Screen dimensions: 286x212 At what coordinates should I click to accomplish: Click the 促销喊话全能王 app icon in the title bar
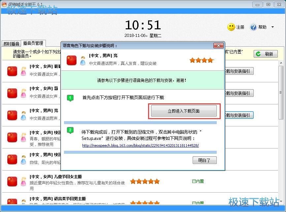click(4, 4)
